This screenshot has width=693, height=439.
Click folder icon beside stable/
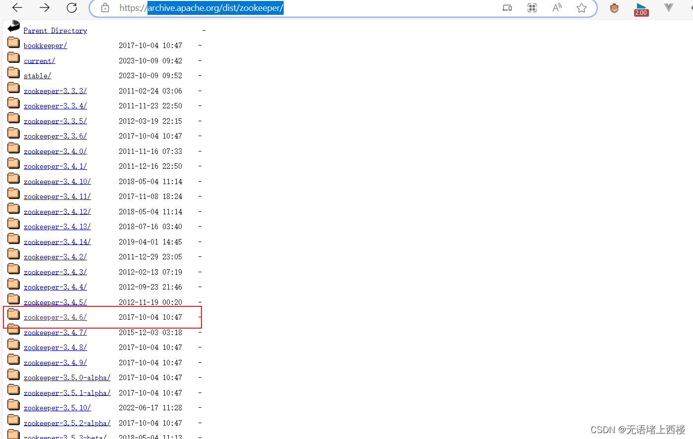[14, 73]
